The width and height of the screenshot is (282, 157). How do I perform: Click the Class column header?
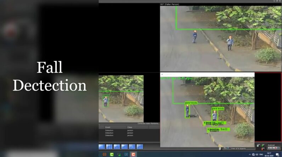click(130, 127)
